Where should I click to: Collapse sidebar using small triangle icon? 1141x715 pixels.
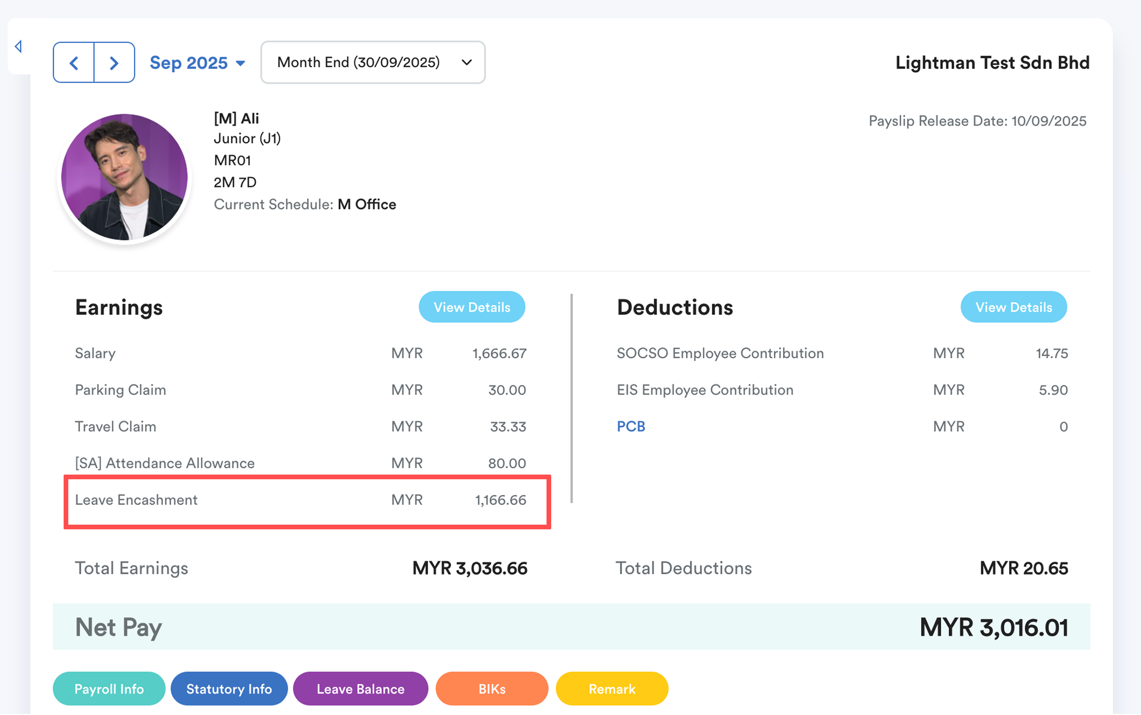click(x=18, y=46)
